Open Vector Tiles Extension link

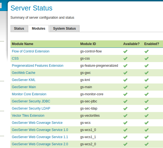[x=28, y=116]
